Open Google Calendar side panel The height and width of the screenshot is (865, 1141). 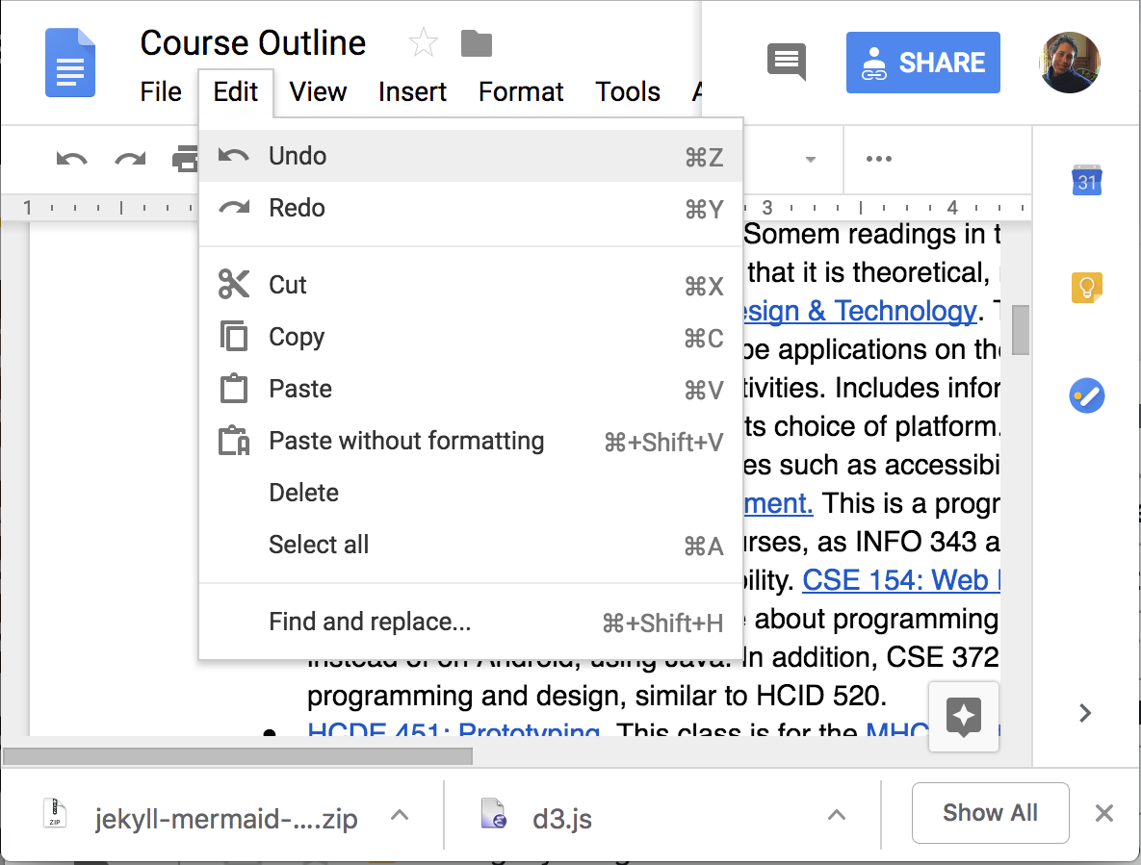click(x=1087, y=180)
